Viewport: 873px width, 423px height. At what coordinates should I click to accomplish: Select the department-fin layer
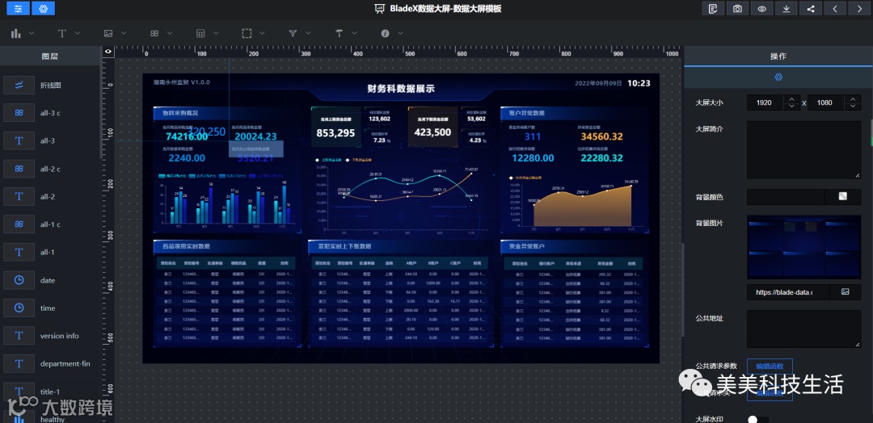[x=50, y=363]
